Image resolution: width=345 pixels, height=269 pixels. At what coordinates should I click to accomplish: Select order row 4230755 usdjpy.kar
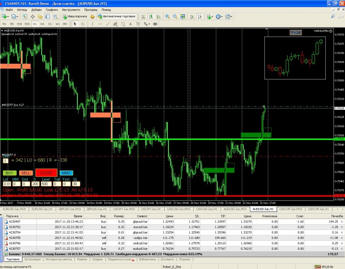point(174,238)
